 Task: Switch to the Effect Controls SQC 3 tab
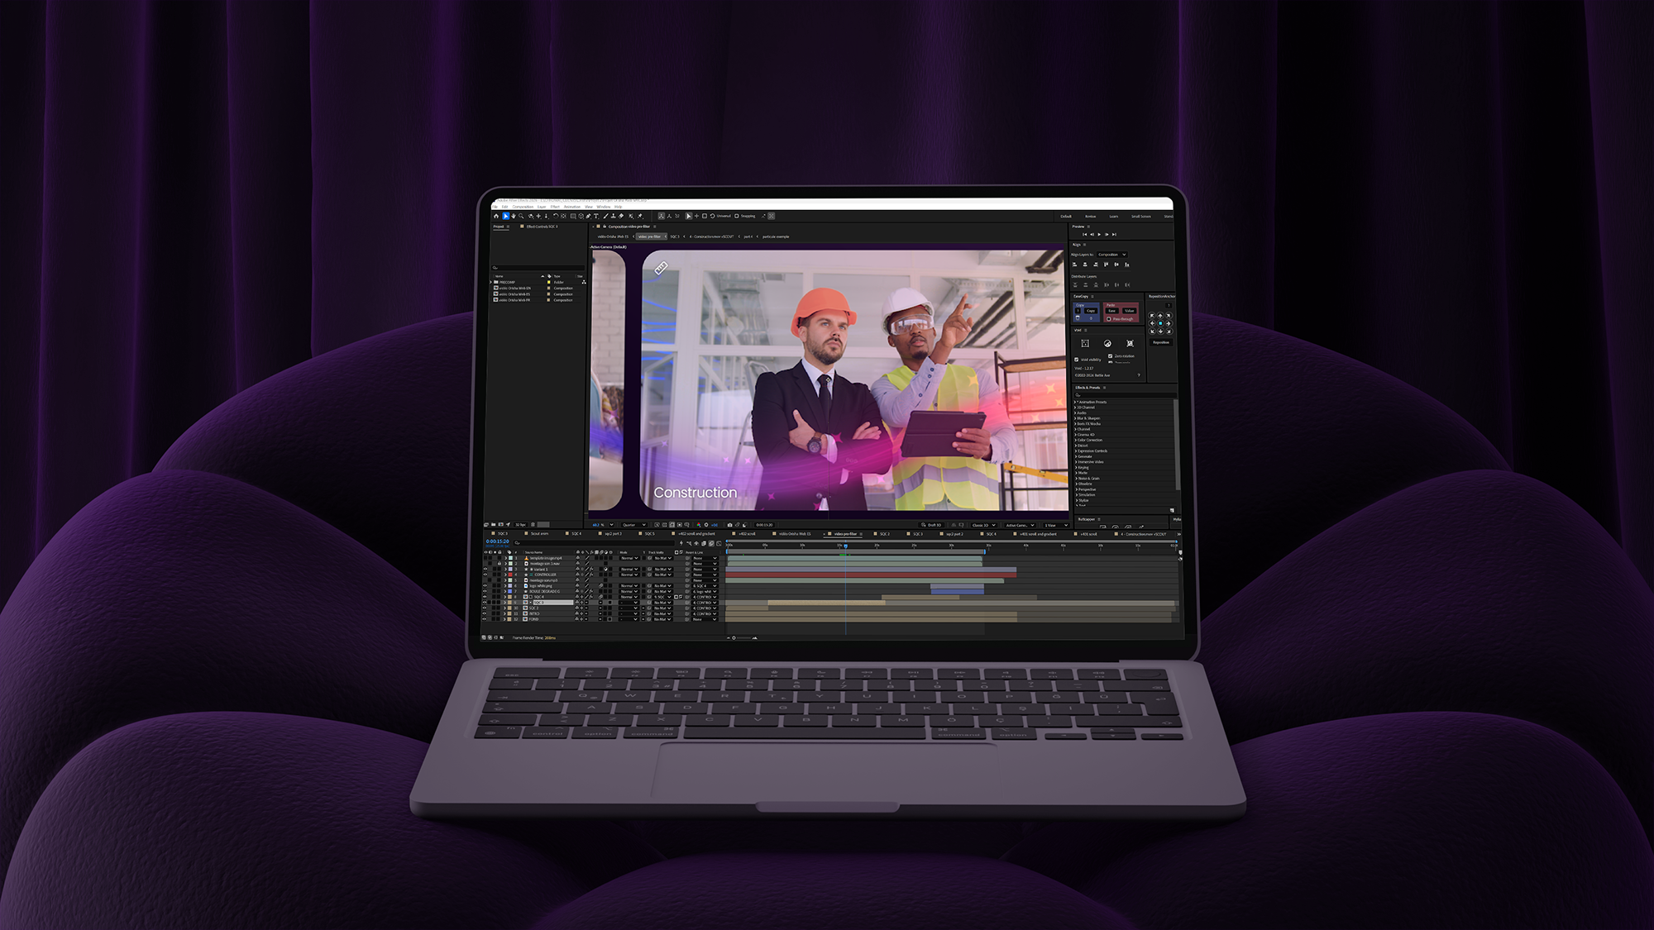tap(542, 227)
